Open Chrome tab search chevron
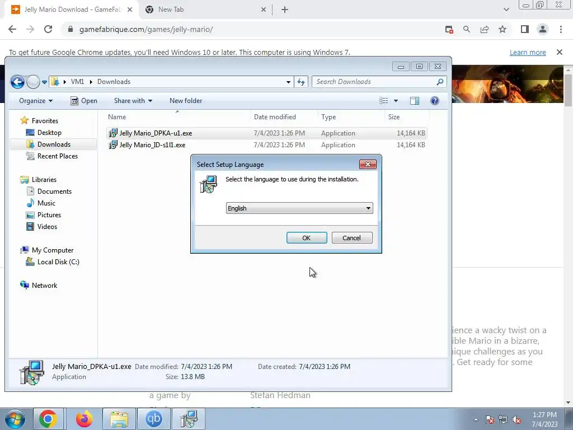This screenshot has width=573, height=430. point(506,10)
